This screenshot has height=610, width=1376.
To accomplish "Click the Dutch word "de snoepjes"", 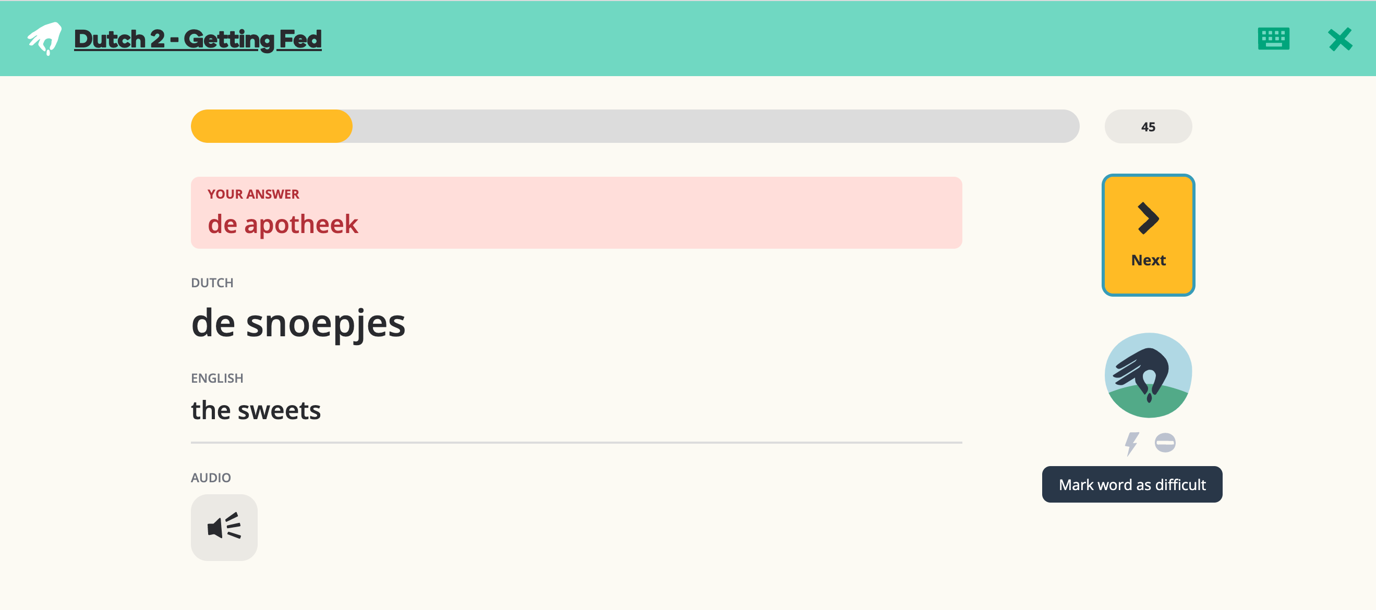I will coord(298,323).
